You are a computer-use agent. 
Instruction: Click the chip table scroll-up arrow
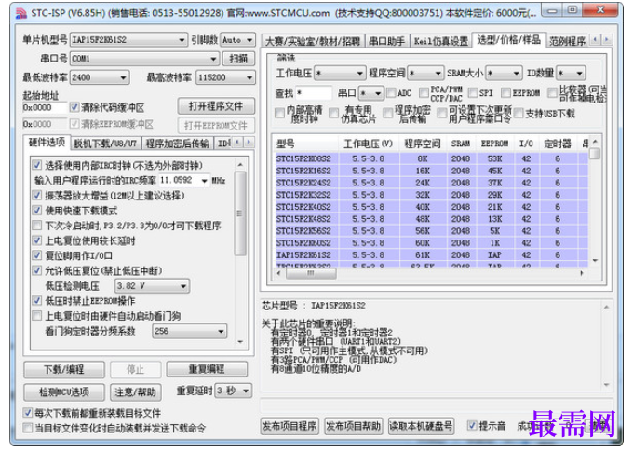point(595,142)
